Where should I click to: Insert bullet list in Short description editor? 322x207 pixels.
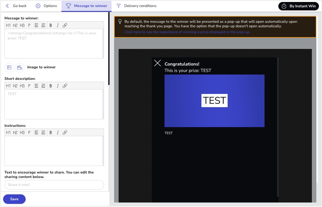tap(36, 86)
